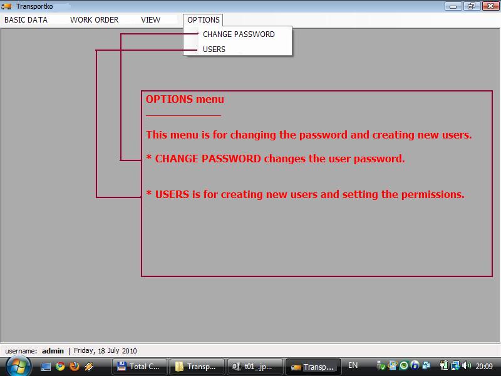501x376 pixels.
Task: Open the BASIC DATA menu
Action: coord(26,20)
